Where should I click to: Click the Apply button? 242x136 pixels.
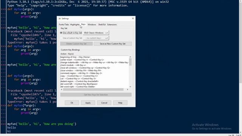pos(88,103)
